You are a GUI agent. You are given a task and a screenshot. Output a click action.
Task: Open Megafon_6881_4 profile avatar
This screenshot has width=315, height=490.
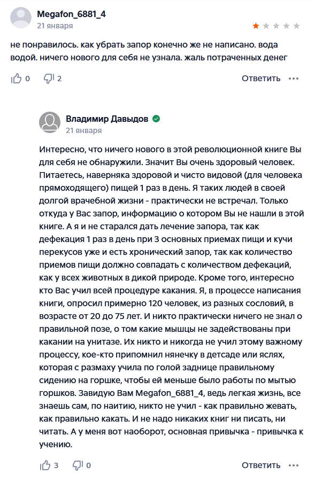[x=21, y=18]
